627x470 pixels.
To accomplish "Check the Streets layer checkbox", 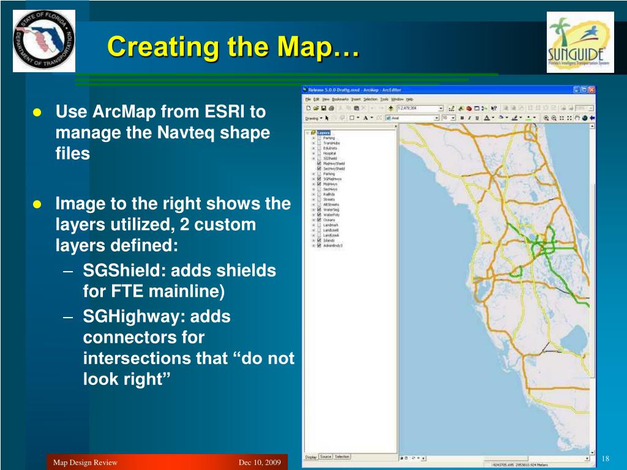I will coord(319,200).
